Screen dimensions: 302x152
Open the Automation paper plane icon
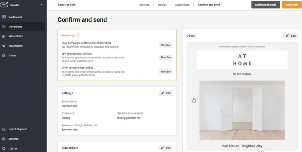coord(4,46)
